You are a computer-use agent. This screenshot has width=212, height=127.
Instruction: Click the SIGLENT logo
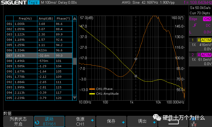click(x=13, y=3)
